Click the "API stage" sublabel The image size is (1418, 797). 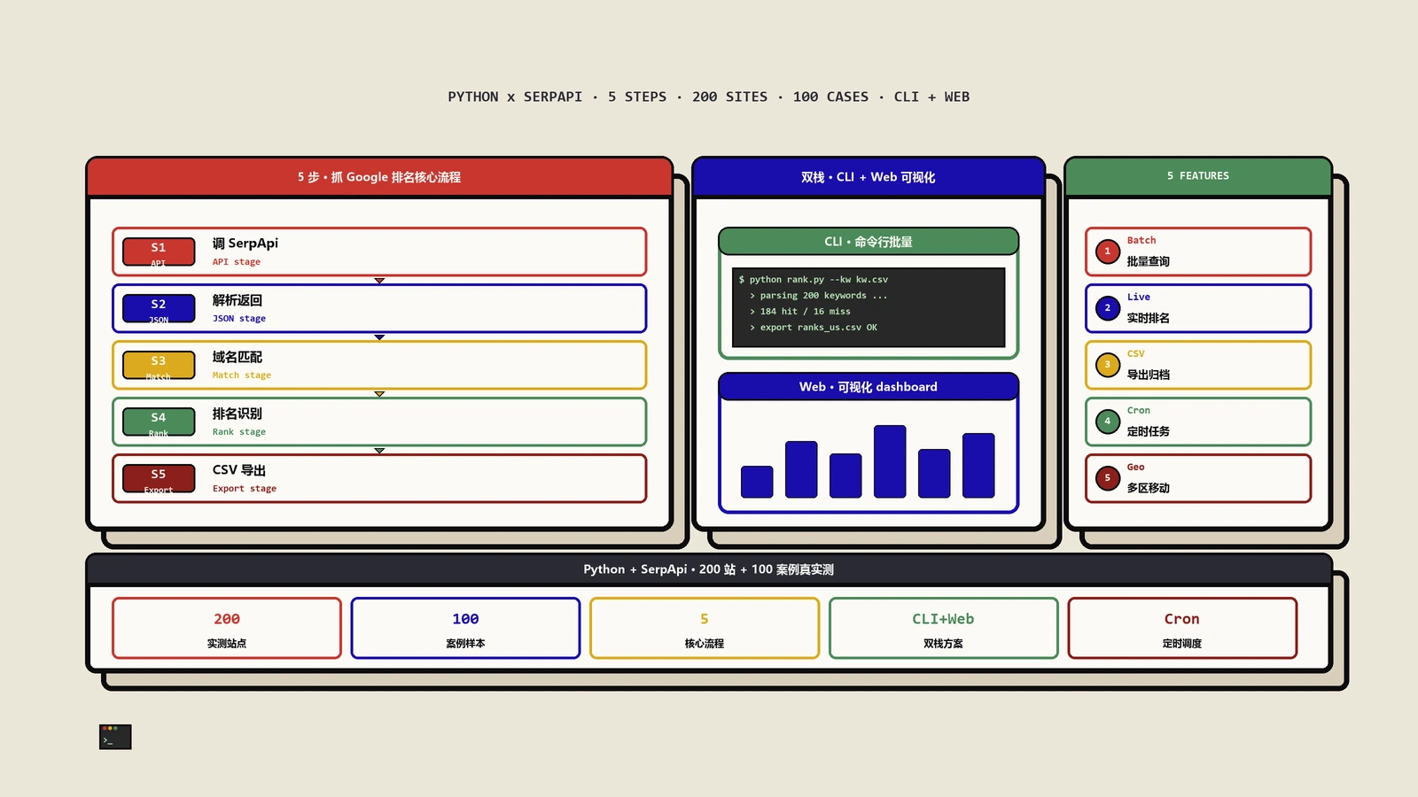(237, 262)
